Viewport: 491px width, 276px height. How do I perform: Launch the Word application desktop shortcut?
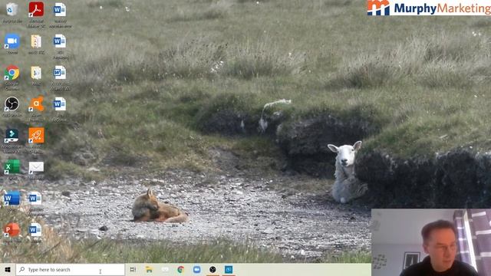coord(12,199)
